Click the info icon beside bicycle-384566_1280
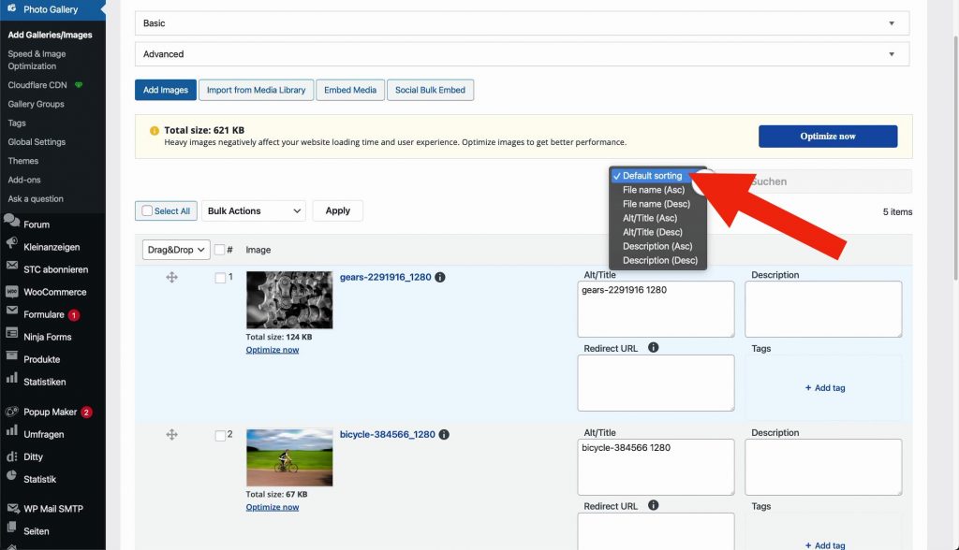959x550 pixels. (x=444, y=435)
